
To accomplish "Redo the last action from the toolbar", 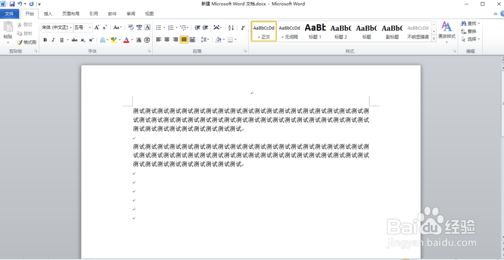I will [x=31, y=4].
